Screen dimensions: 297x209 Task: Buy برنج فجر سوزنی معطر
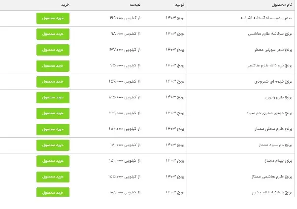coord(53,50)
